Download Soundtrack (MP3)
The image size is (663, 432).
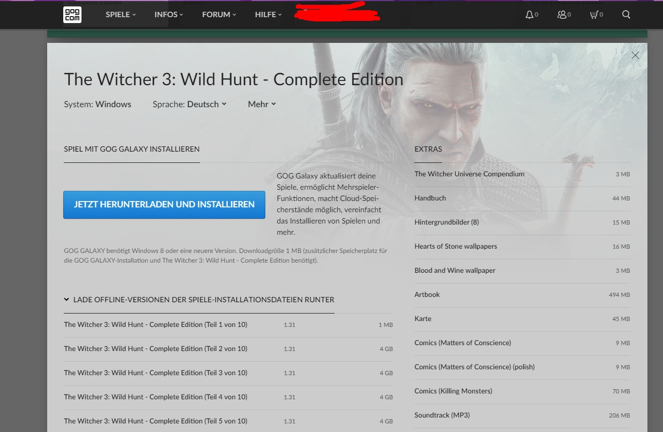coord(522,415)
